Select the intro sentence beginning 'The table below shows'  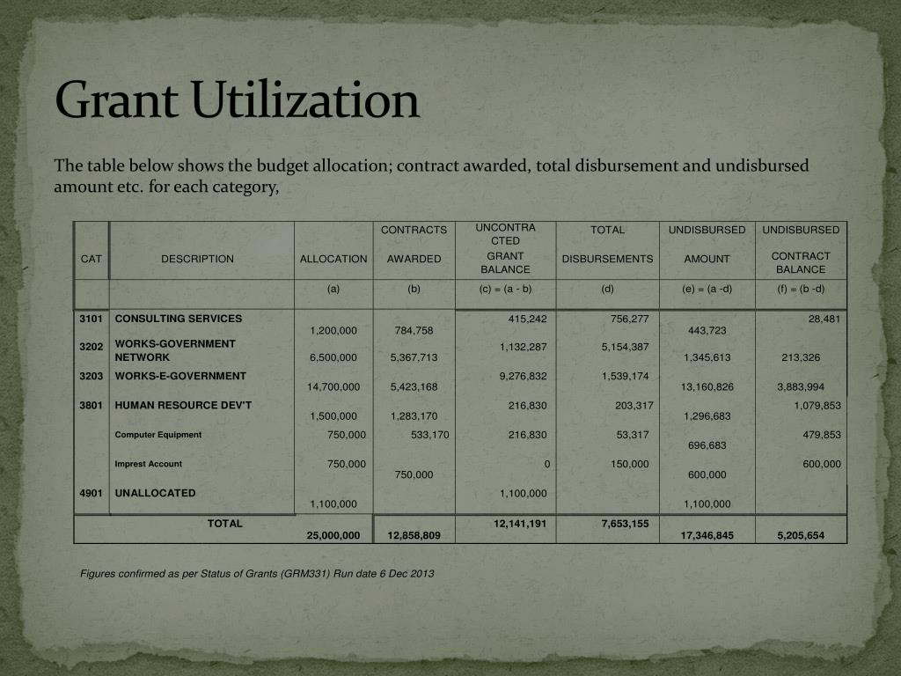click(x=431, y=176)
